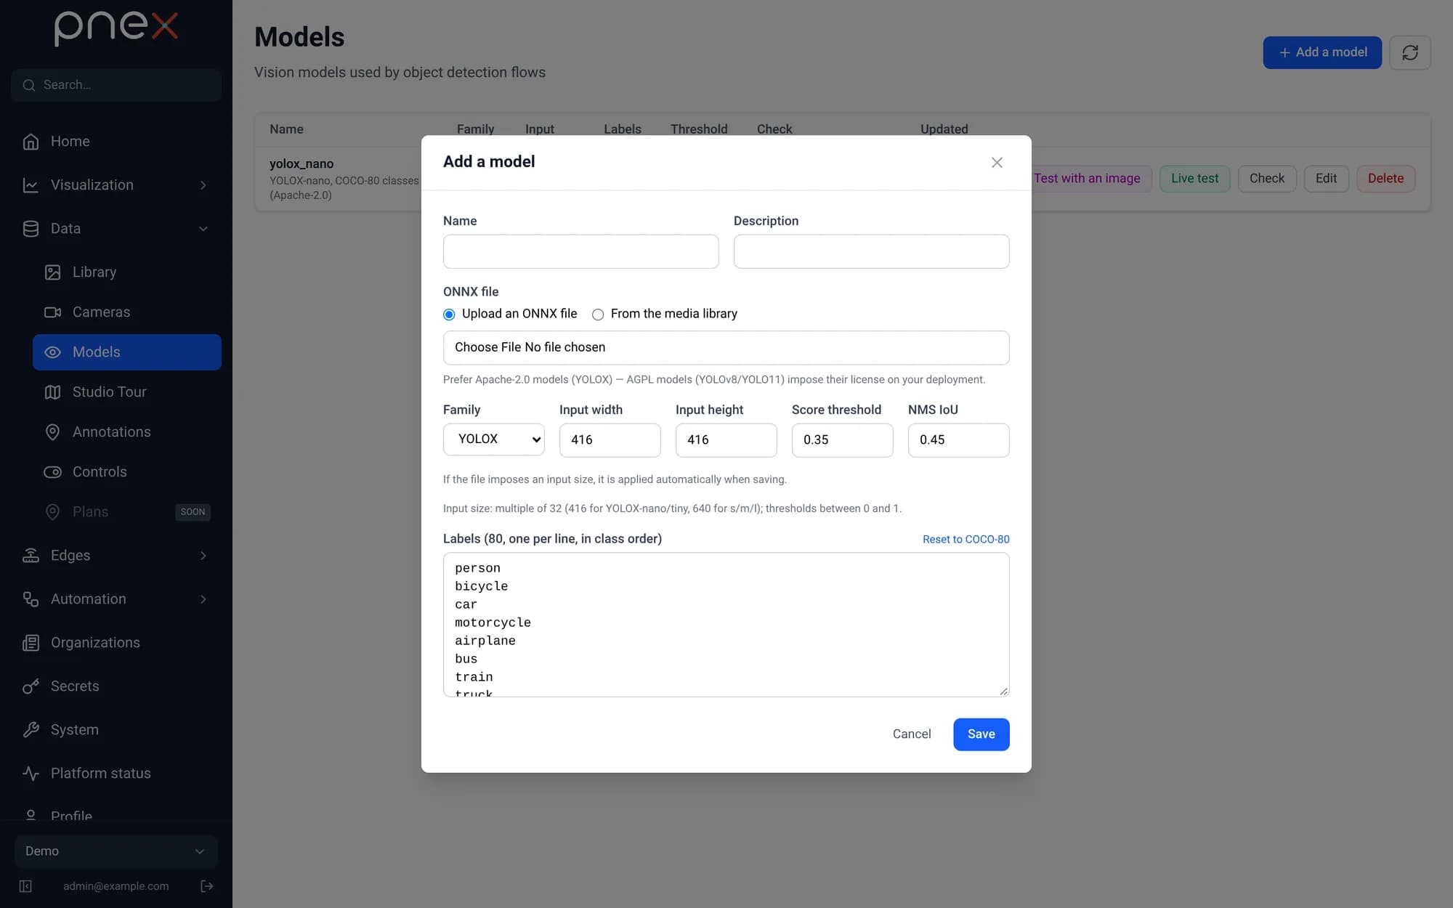Viewport: 1453px width, 908px height.
Task: Click the Reset to COCO-80 link
Action: [x=966, y=539]
